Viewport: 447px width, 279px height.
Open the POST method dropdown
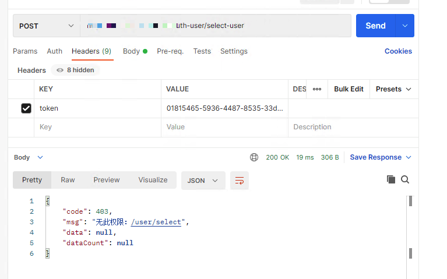[47, 26]
